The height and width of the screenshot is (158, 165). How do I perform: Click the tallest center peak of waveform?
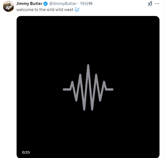(88, 67)
